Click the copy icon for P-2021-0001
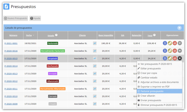The image size is (187, 112). [170, 43]
